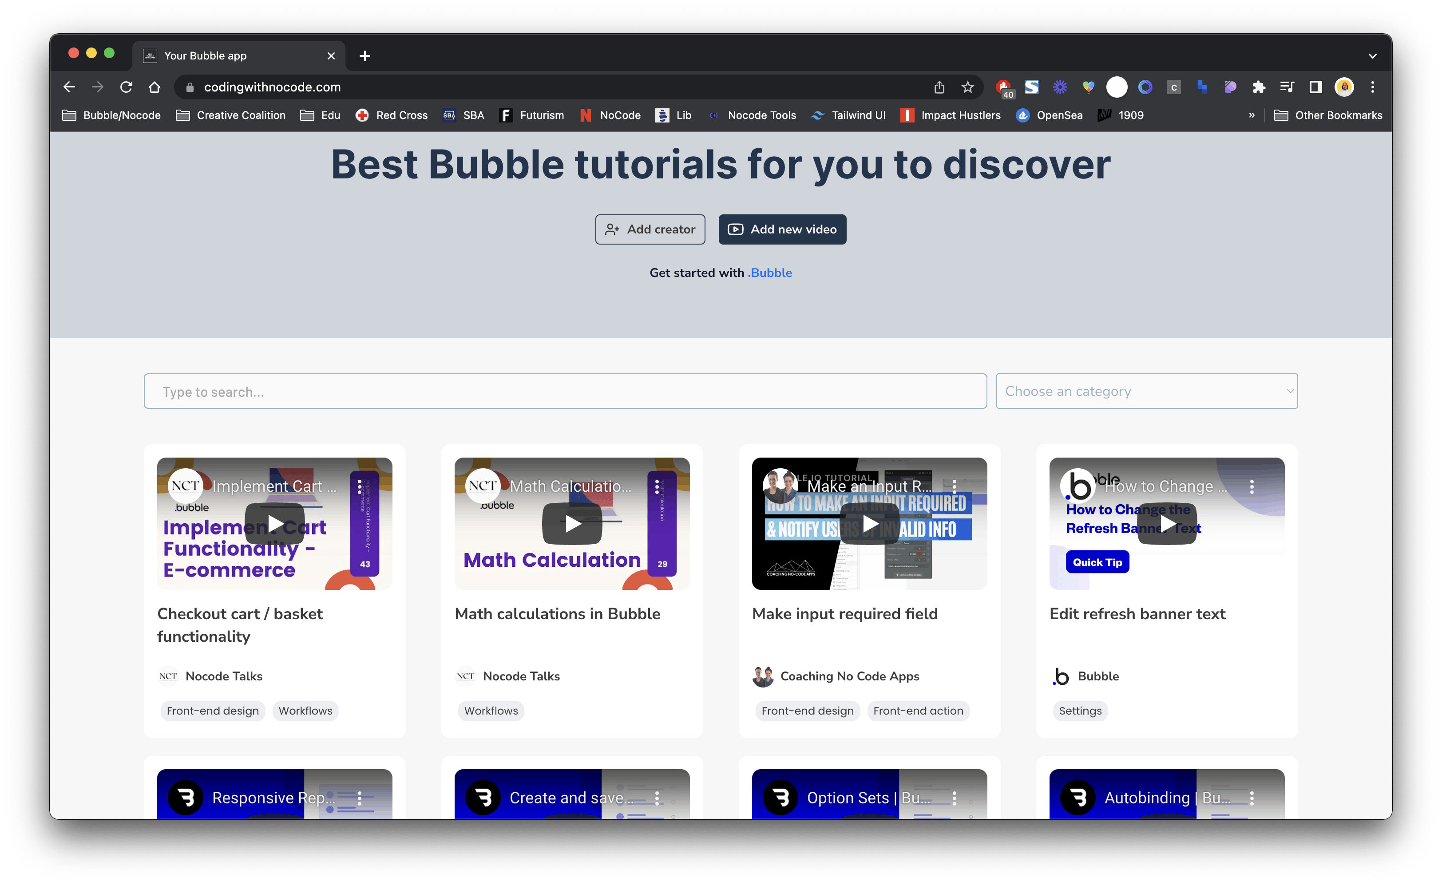
Task: Open the Autobinding video thumbnail
Action: [1167, 794]
